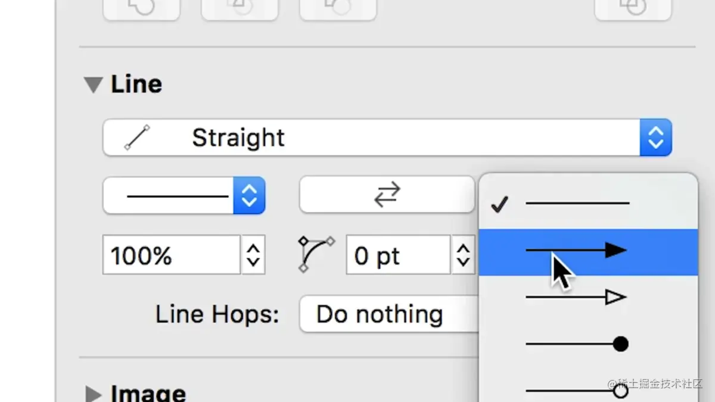Decrement the 0 pt corner radius stepper
This screenshot has width=715, height=402.
click(463, 263)
